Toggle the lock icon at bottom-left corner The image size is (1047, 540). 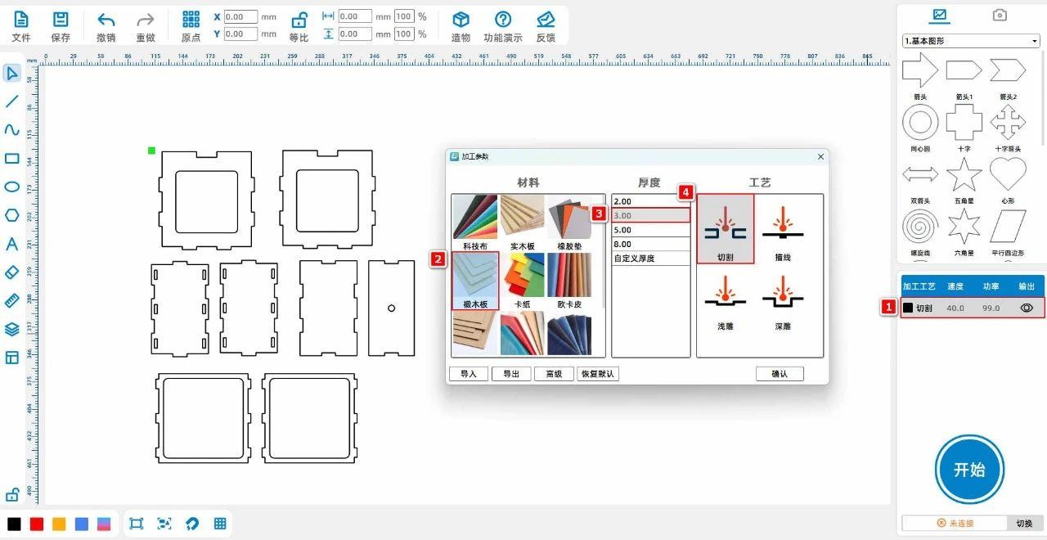tap(12, 495)
